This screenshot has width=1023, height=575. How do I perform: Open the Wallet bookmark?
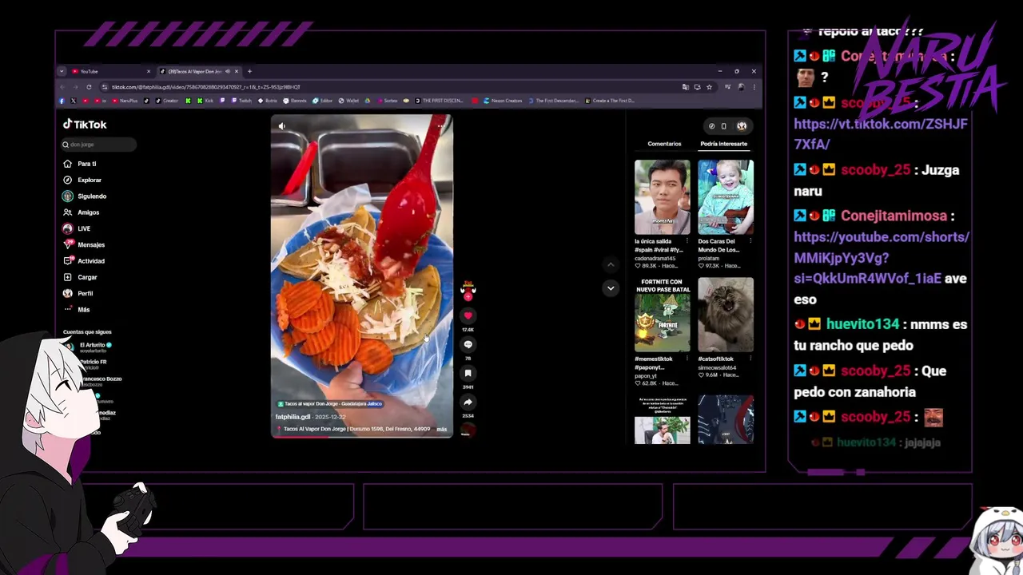click(349, 101)
